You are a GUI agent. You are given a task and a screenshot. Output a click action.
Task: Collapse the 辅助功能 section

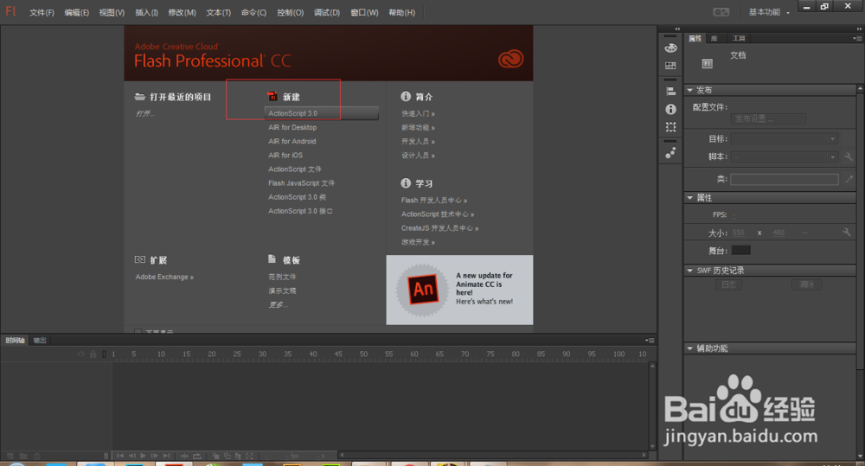coord(689,348)
